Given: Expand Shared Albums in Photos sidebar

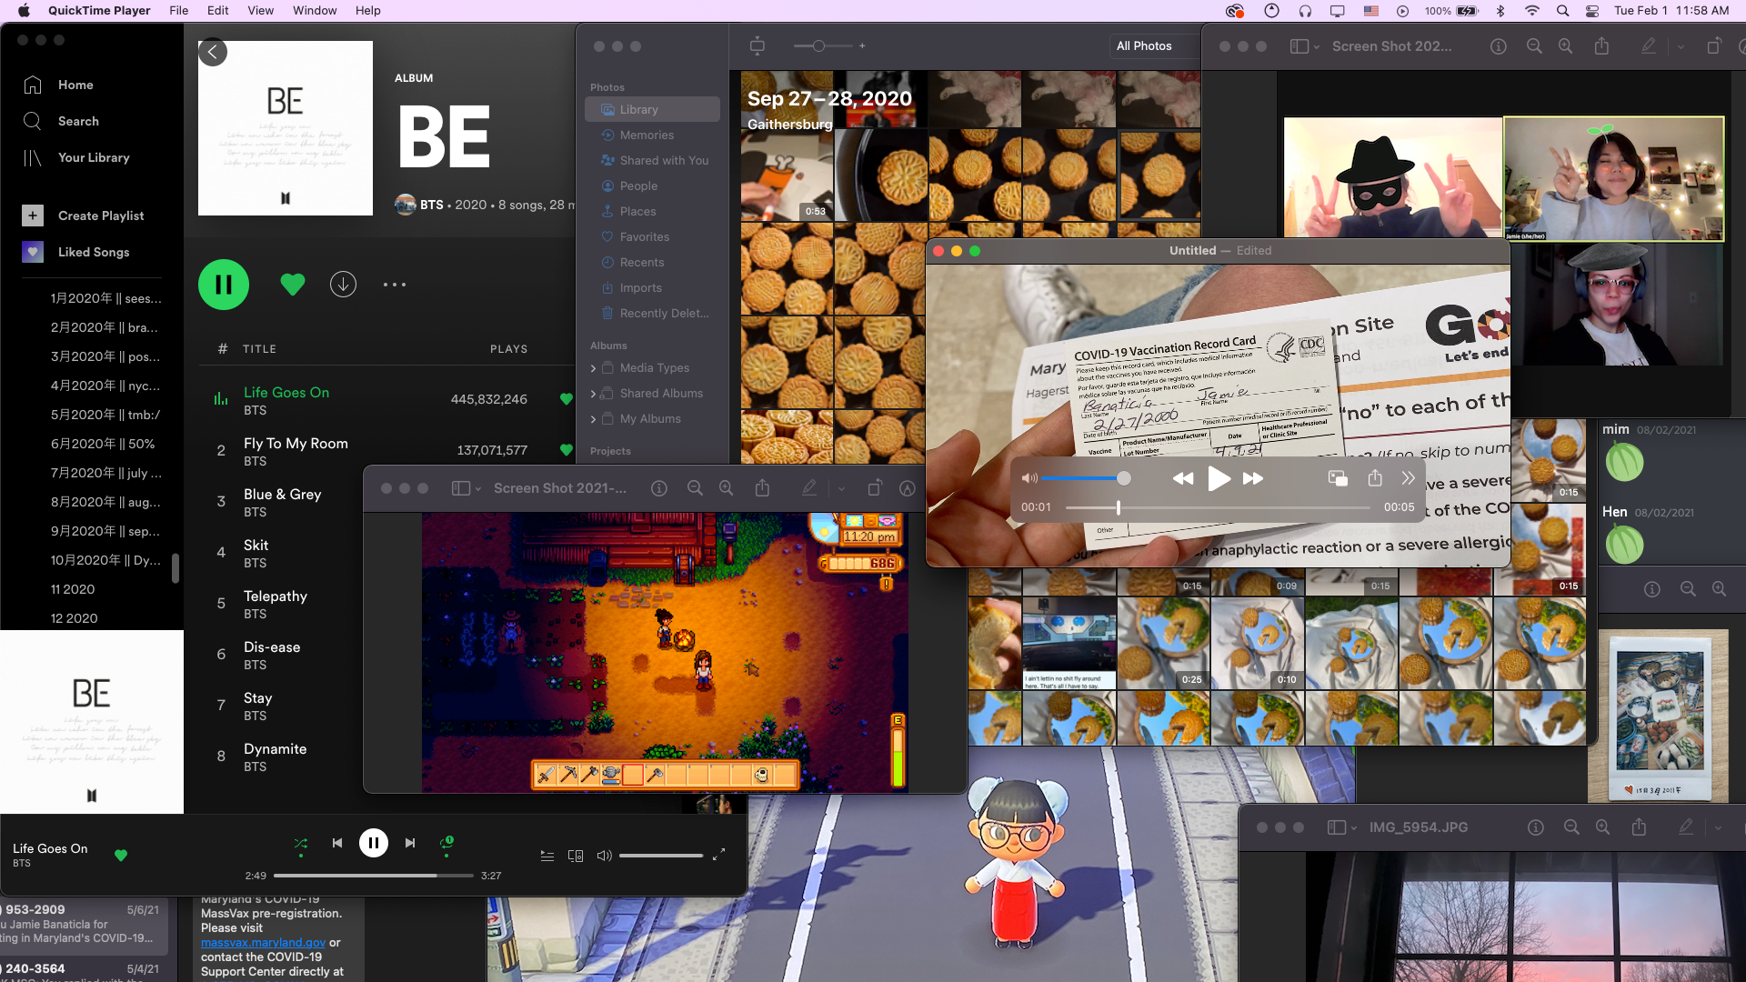Looking at the screenshot, I should click(594, 394).
